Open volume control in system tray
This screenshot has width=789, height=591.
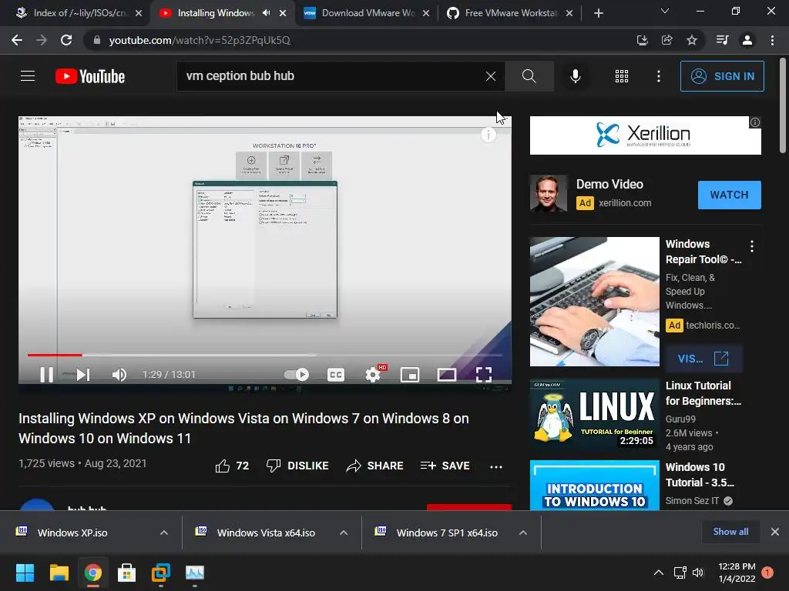click(x=698, y=573)
